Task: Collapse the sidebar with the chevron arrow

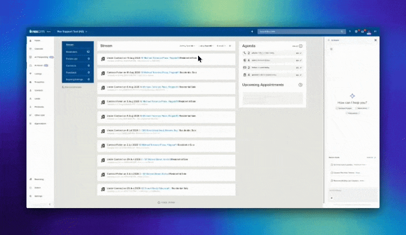Action: point(50,204)
